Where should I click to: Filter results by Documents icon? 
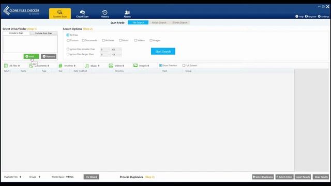pos(31,66)
